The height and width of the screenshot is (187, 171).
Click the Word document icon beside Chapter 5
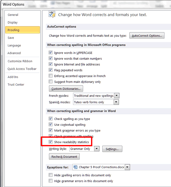(x=75, y=167)
